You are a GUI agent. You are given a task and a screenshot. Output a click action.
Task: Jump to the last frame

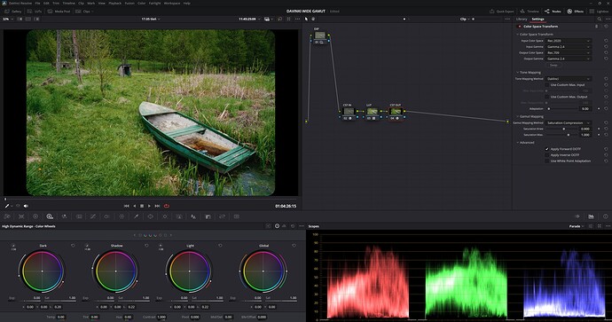(157, 206)
